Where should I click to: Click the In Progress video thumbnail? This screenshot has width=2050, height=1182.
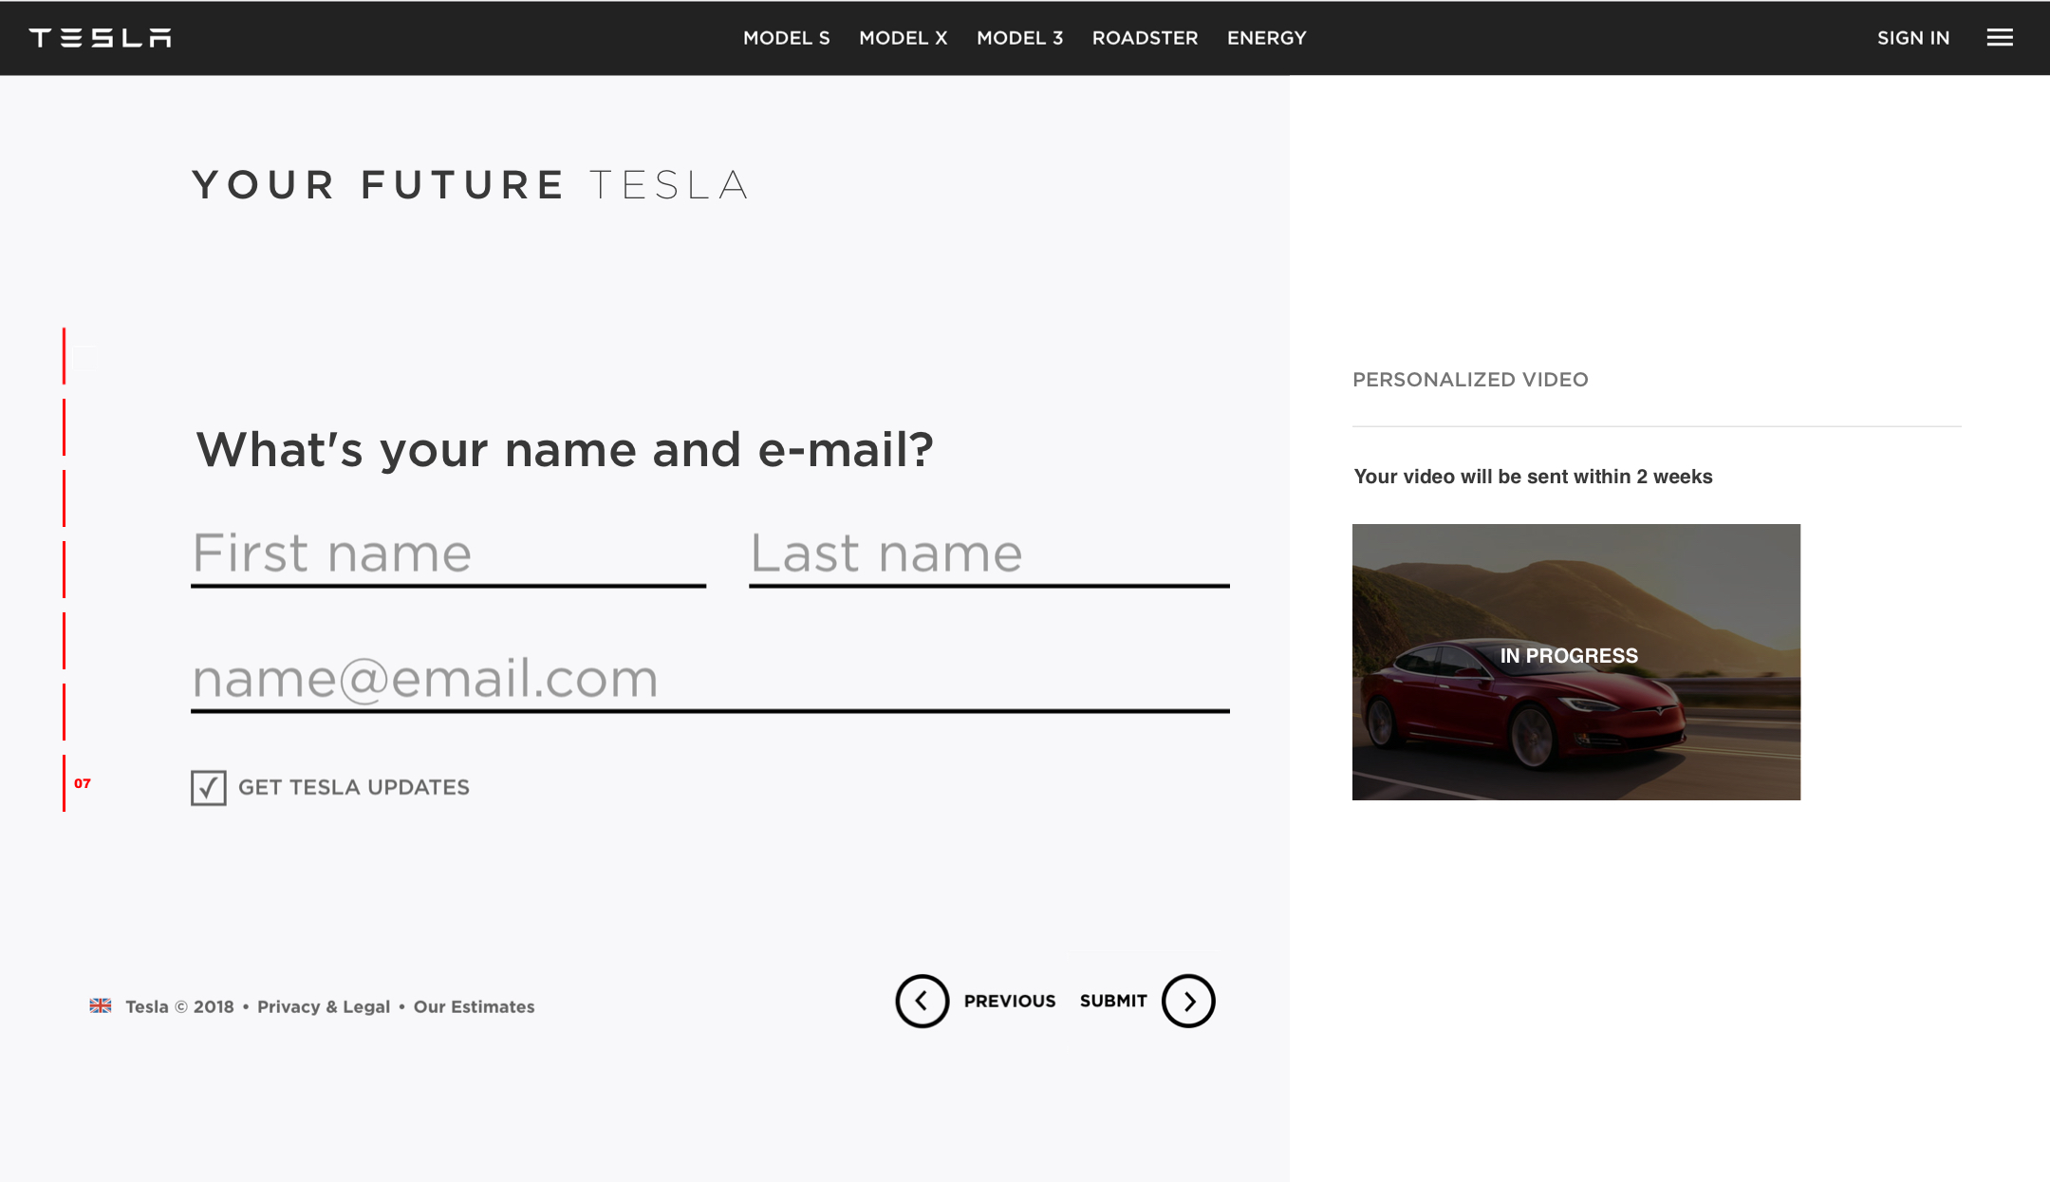pos(1575,662)
